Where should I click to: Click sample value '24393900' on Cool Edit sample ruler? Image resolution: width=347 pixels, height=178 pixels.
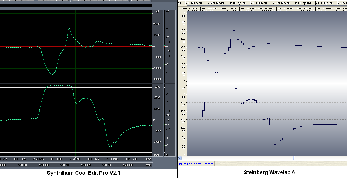tap(44, 165)
